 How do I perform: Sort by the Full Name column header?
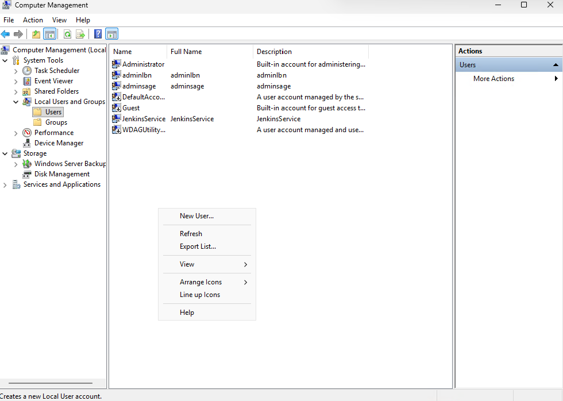coord(186,52)
